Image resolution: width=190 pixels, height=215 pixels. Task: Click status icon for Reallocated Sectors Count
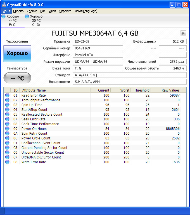[x=7, y=114]
